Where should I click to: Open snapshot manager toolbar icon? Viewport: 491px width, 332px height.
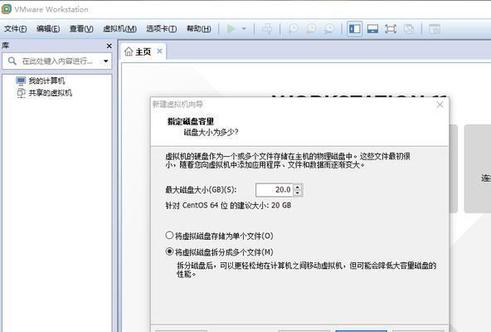pos(329,29)
